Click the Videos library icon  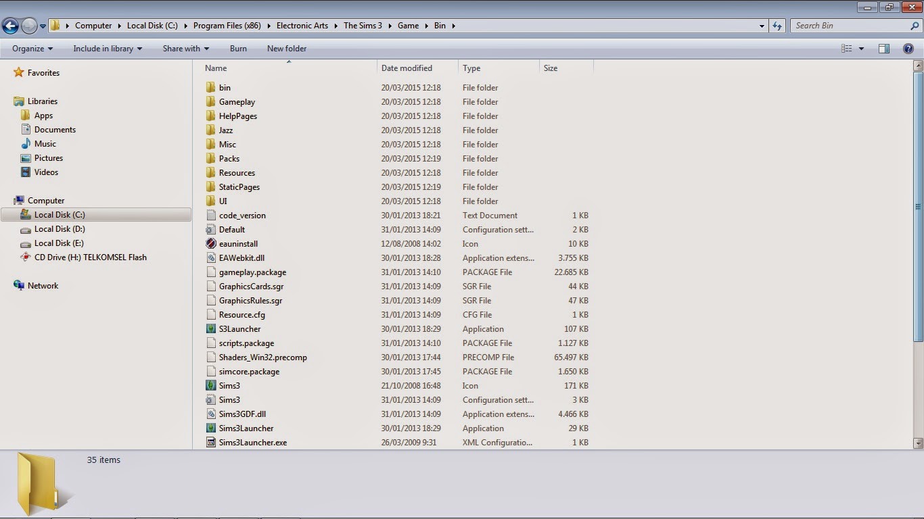[x=26, y=172]
